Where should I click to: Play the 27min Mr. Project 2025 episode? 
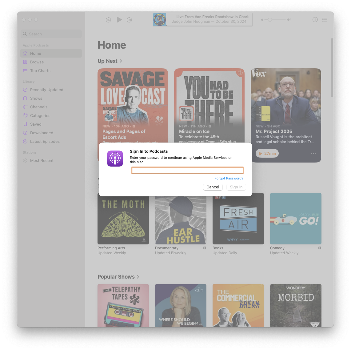(x=267, y=153)
